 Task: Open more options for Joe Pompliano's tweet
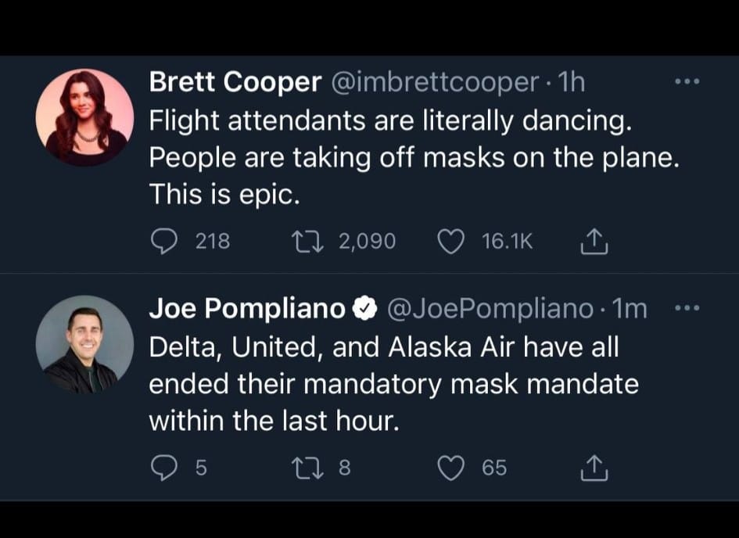click(686, 308)
